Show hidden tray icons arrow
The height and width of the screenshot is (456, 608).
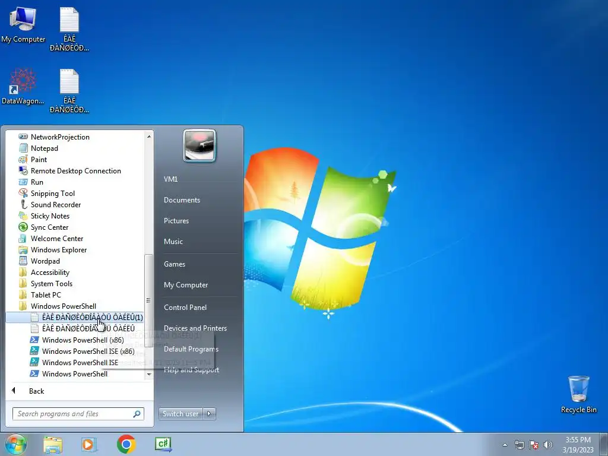click(x=505, y=445)
